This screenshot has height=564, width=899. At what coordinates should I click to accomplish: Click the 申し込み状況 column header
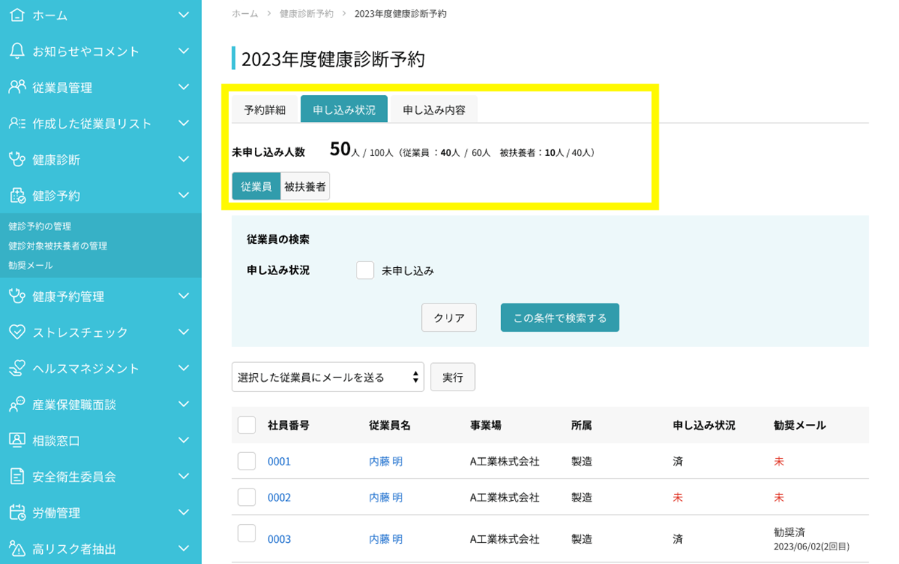[704, 425]
